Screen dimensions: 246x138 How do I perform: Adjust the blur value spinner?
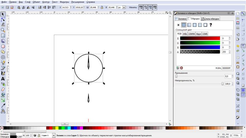tap(232, 76)
